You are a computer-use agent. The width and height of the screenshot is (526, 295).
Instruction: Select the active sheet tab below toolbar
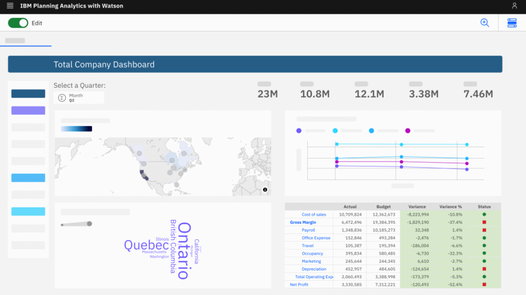pos(15,41)
